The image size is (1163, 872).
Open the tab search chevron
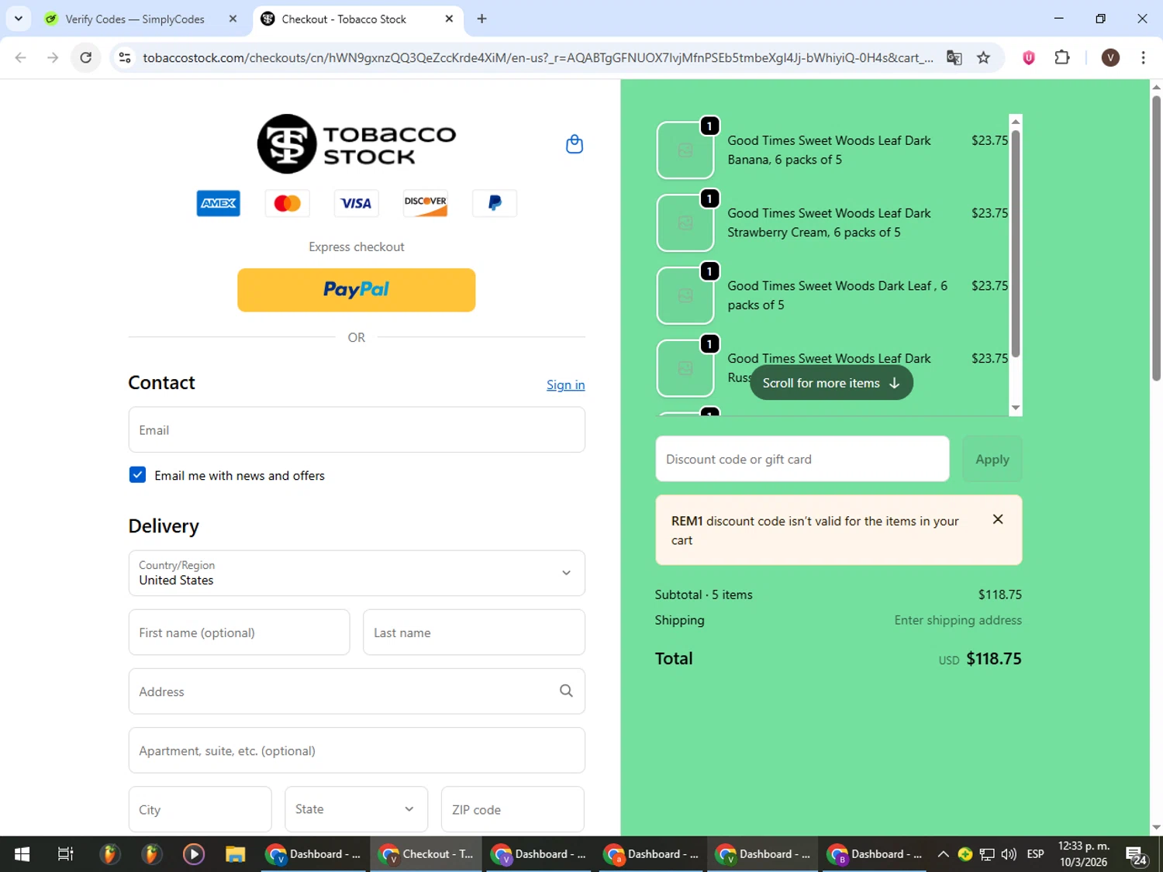coord(18,19)
